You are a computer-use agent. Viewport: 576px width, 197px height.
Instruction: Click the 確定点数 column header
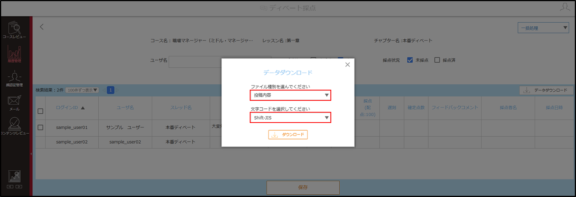(416, 108)
